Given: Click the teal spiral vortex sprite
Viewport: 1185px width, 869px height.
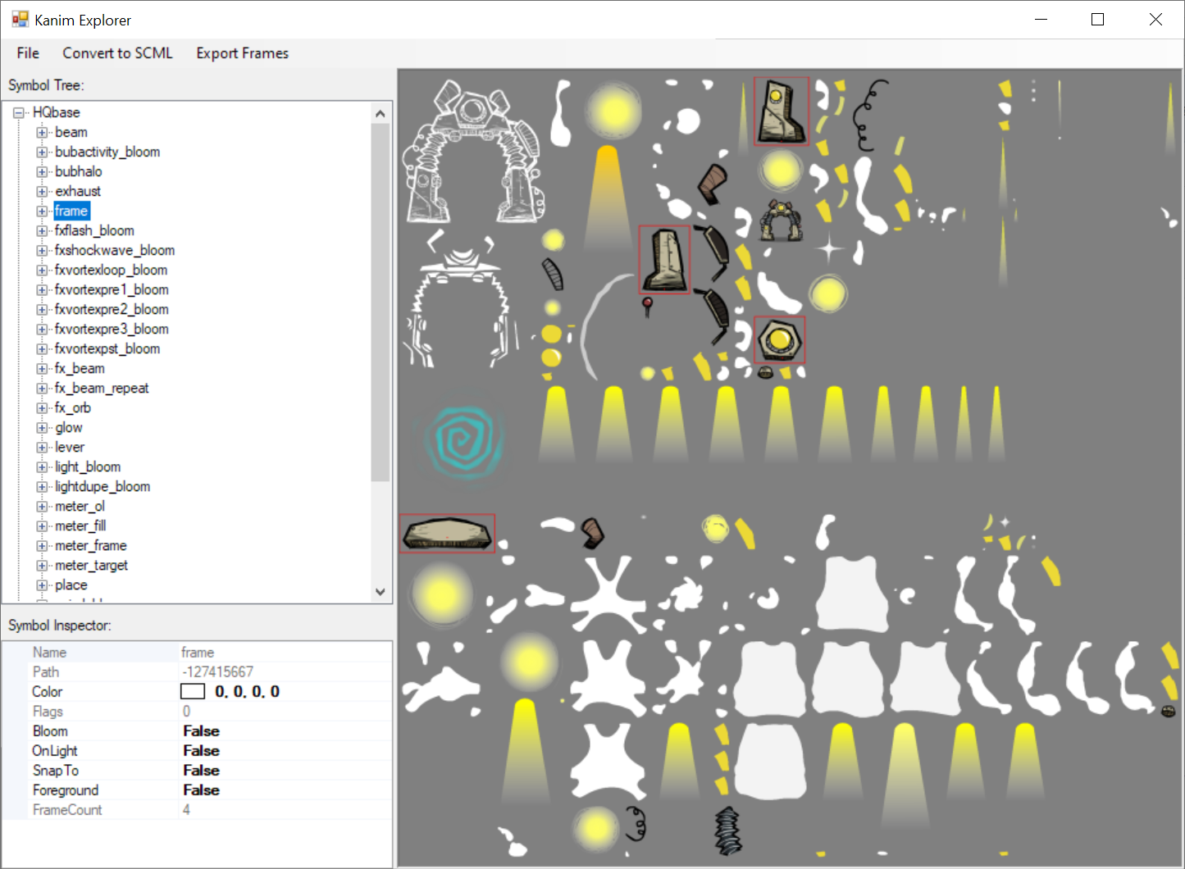Looking at the screenshot, I should tap(463, 443).
